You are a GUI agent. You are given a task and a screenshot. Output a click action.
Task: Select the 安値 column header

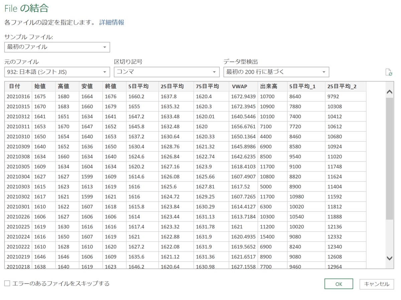point(91,86)
